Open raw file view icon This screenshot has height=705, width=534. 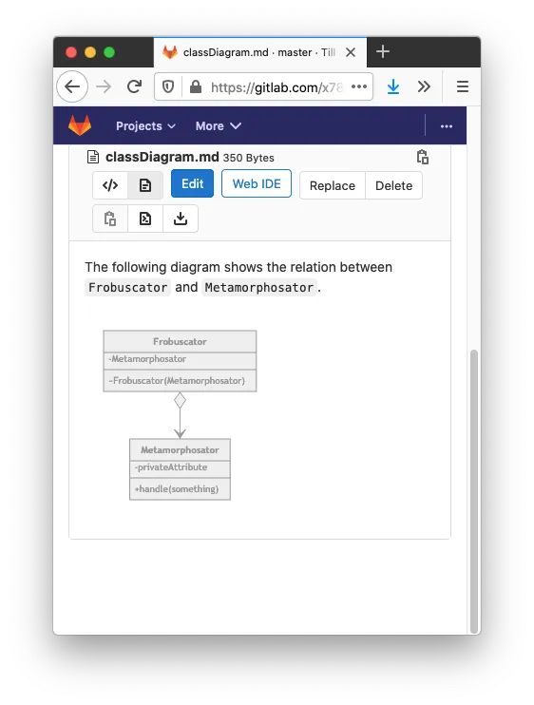click(145, 219)
